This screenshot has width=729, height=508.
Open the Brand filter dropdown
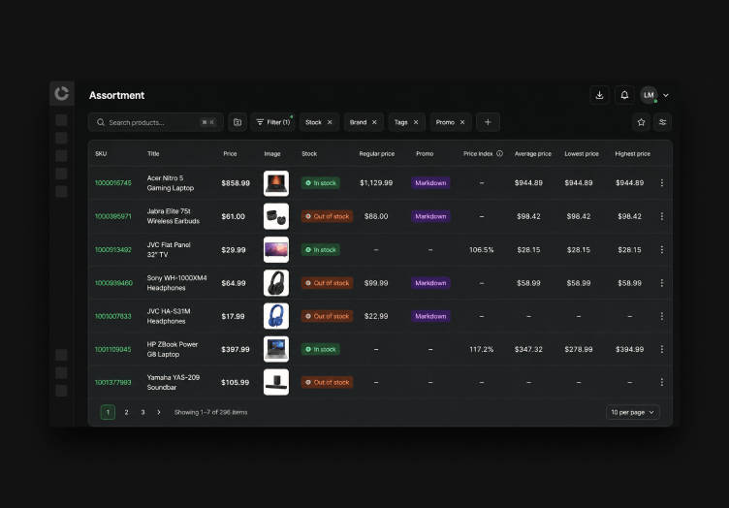(x=358, y=122)
